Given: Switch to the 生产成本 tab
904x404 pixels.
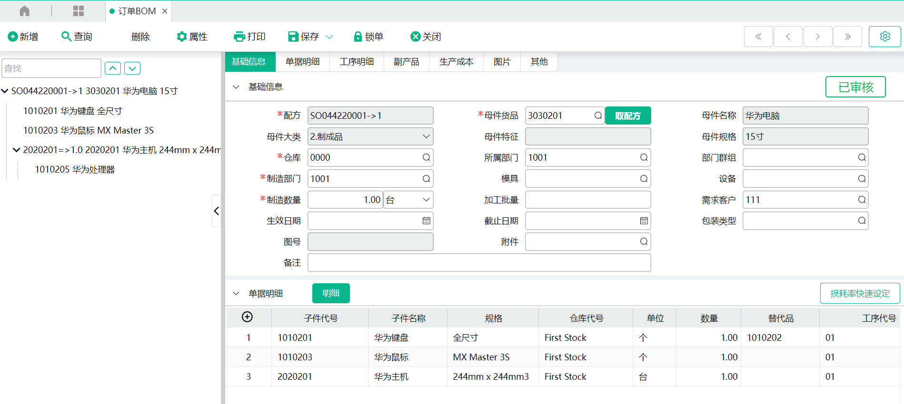Looking at the screenshot, I should pyautogui.click(x=457, y=62).
